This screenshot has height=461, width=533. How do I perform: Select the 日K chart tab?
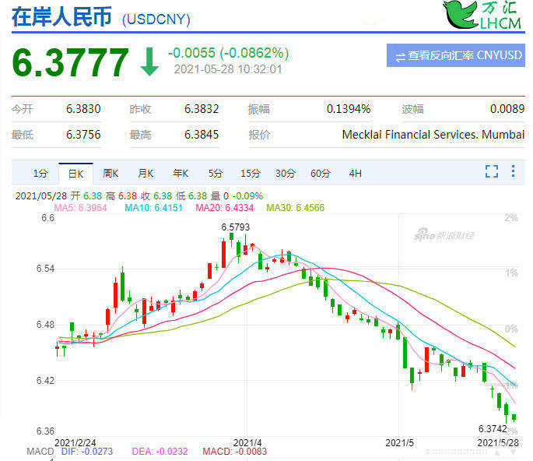[75, 174]
